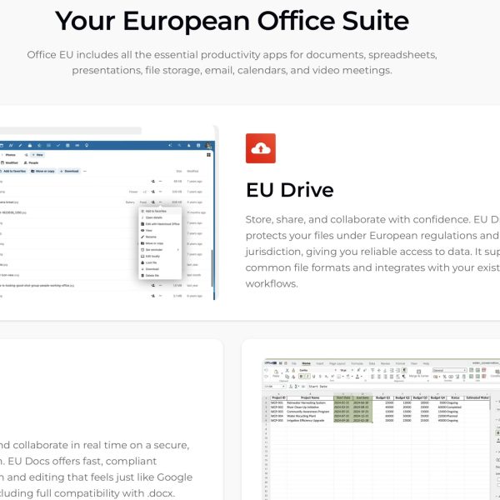Click the formula bar showing Start Date
500x500 pixels.
point(402,387)
